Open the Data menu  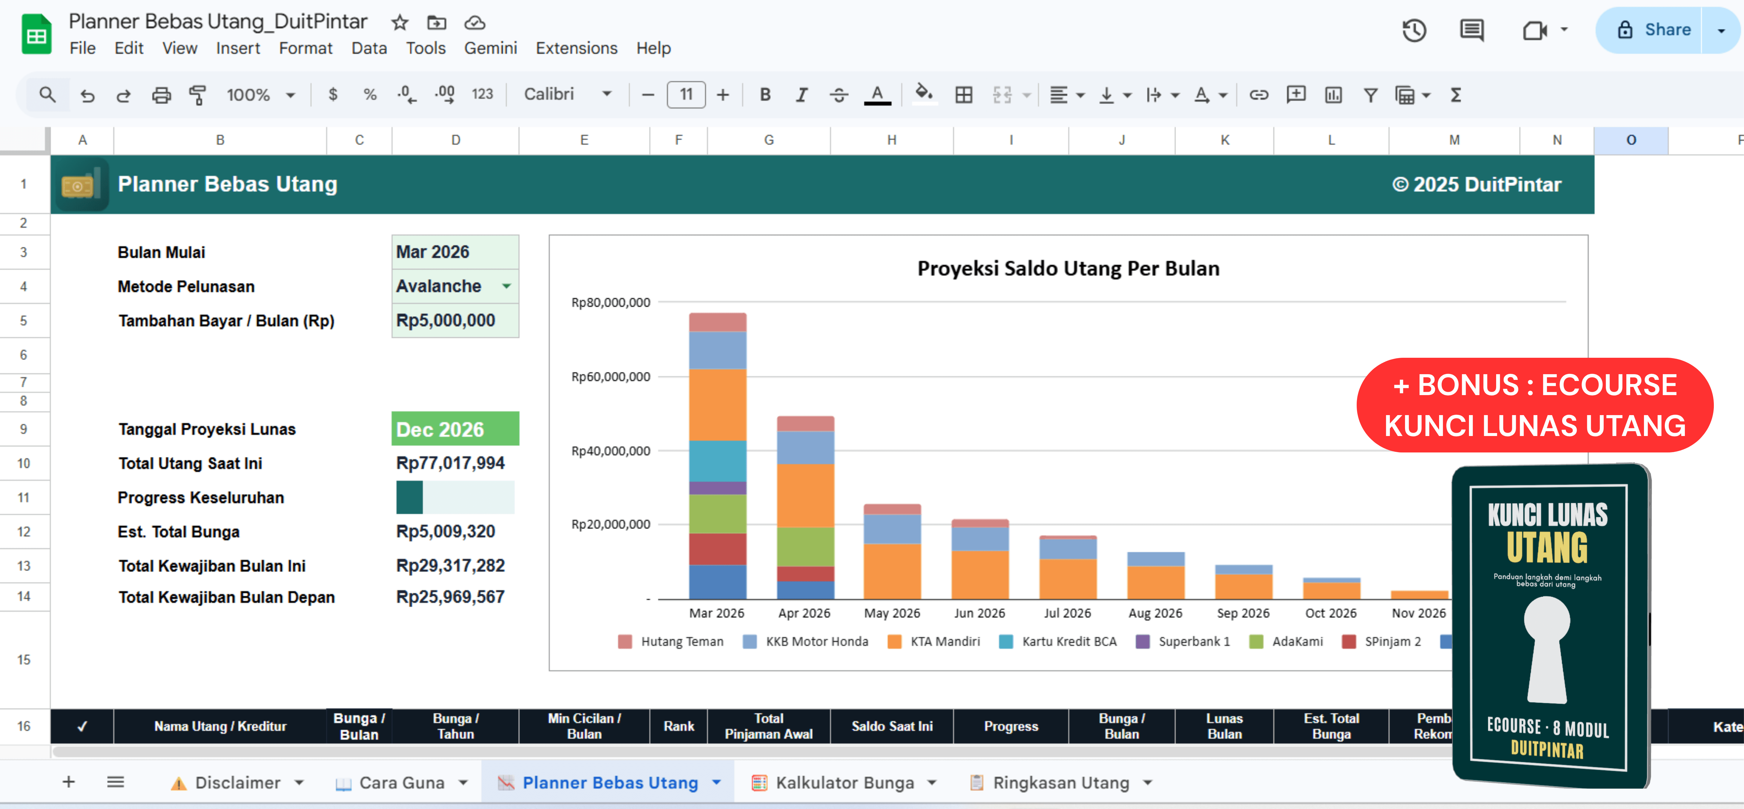point(369,48)
